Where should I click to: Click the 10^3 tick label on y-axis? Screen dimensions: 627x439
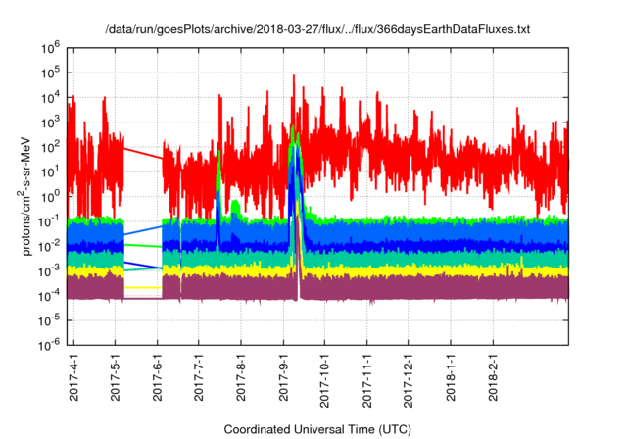(50, 122)
